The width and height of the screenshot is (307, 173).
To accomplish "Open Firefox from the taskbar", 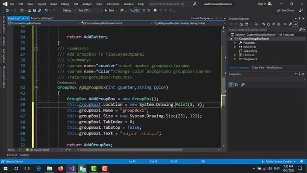I will coord(61,169).
